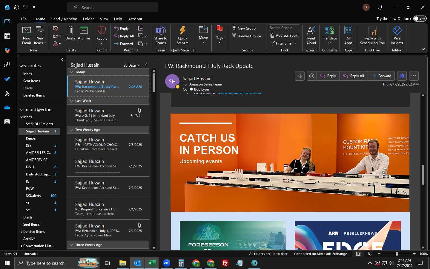Open All Apps in the ribbon
Viewport: 430px width, 269px height.
pos(348,36)
